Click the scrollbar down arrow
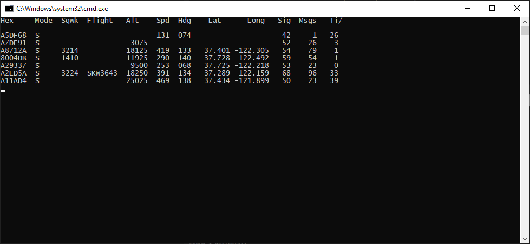The image size is (530, 244). (525, 240)
